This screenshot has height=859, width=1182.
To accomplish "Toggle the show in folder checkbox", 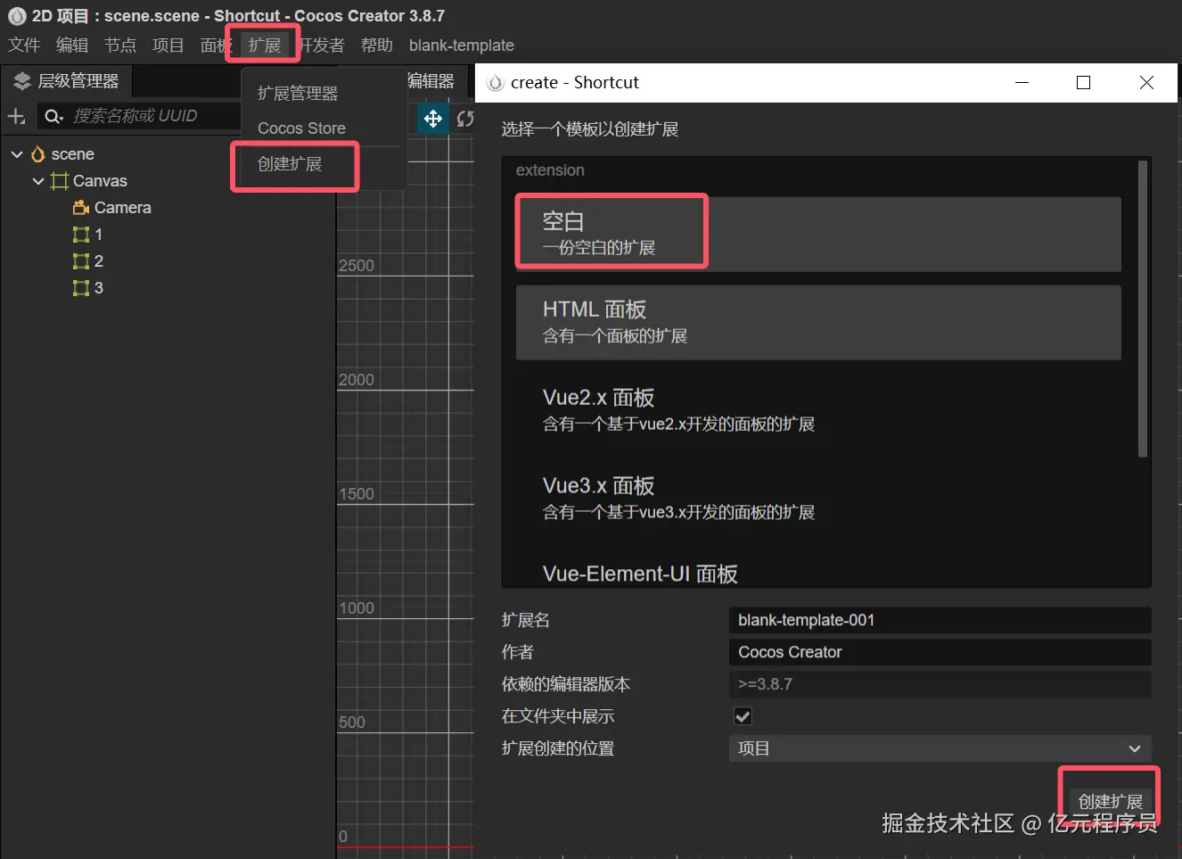I will tap(743, 716).
